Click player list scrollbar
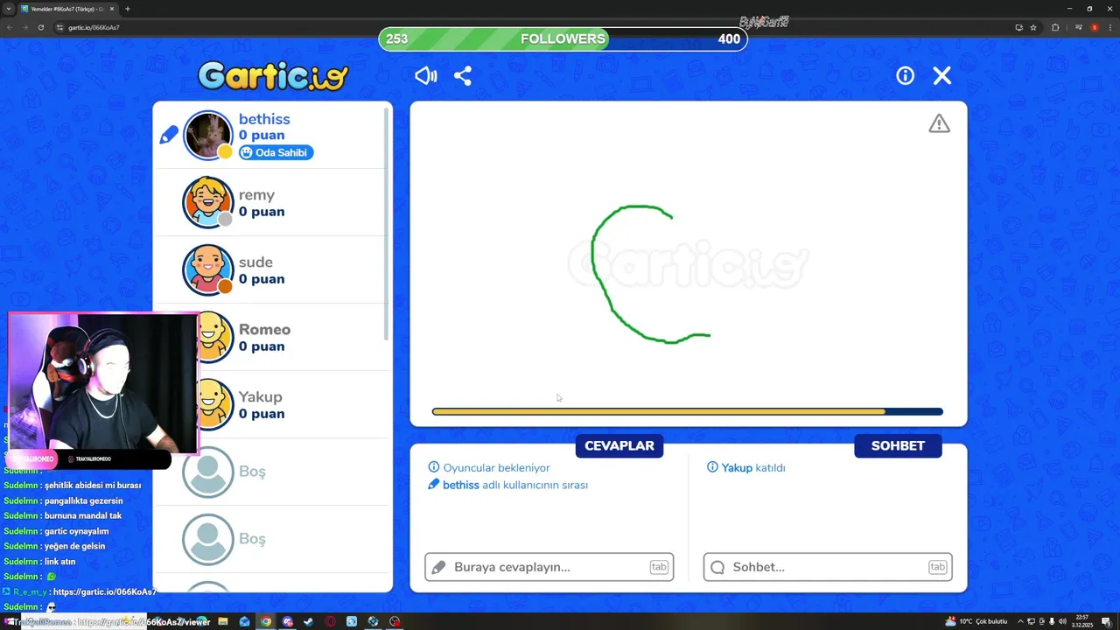1120x630 pixels. point(386,223)
